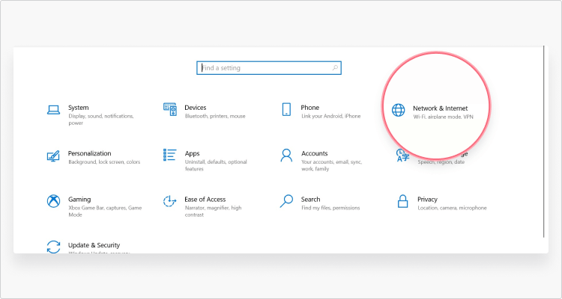Screen dimensions: 562x299
Task: Click 'Link your Android, iPhone' description
Action: (330, 117)
